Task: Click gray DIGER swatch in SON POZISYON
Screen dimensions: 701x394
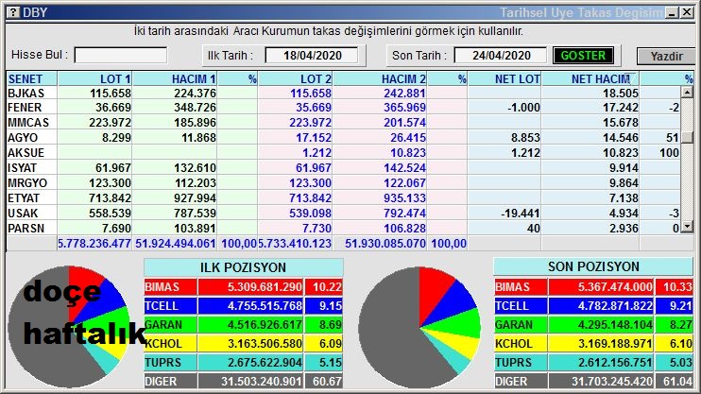Action: (521, 382)
